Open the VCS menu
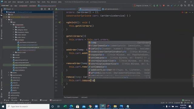 (x=48, y=2)
